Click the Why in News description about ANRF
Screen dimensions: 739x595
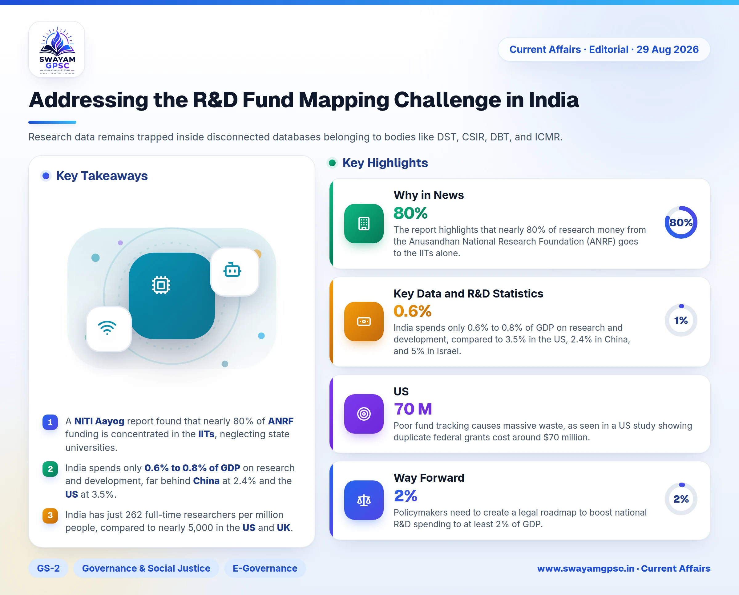pos(520,241)
